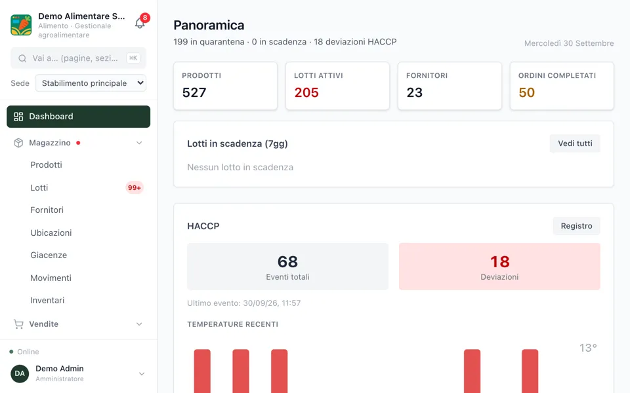Open Lotti in the sidebar
This screenshot has height=393, width=630.
coord(39,188)
